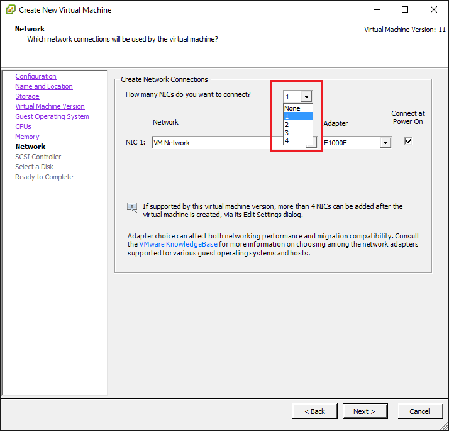
Task: Go back to the Memory step
Action: click(x=27, y=137)
